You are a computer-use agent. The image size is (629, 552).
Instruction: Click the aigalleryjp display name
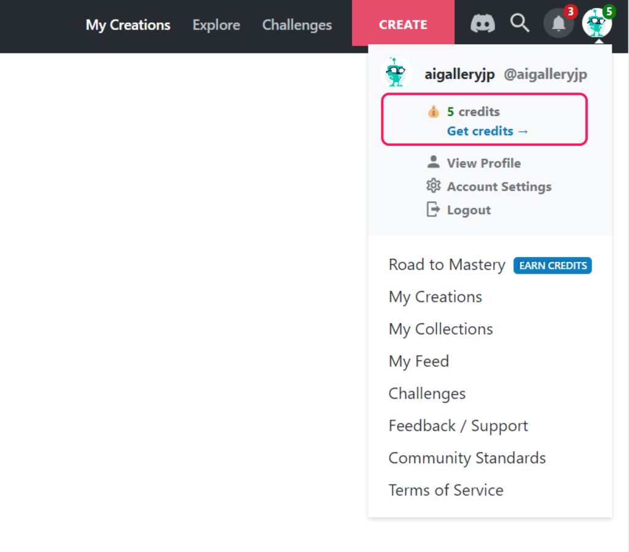pyautogui.click(x=459, y=74)
